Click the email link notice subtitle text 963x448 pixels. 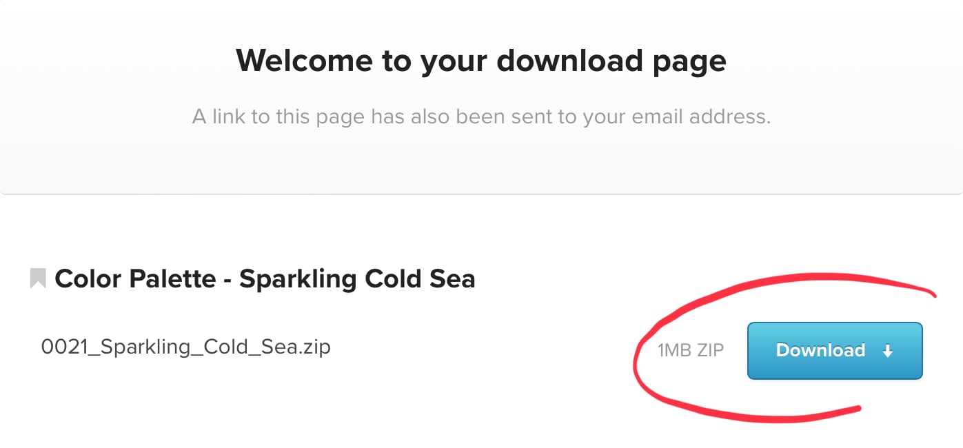pos(480,116)
